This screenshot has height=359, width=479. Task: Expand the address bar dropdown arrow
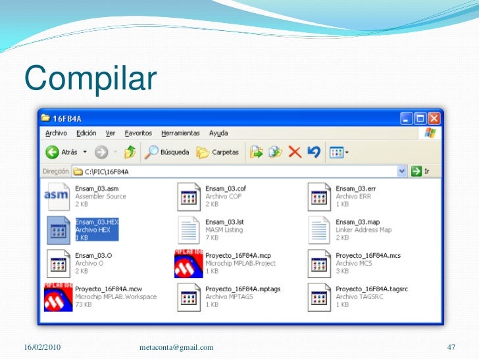(x=402, y=171)
